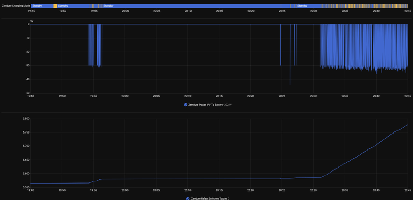The image size is (413, 200).
Task: Click the Zendure Charging Mode row label
Action: 16,6
